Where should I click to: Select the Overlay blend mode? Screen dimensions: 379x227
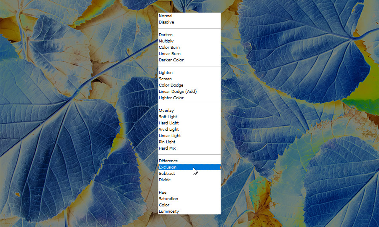(x=189, y=110)
